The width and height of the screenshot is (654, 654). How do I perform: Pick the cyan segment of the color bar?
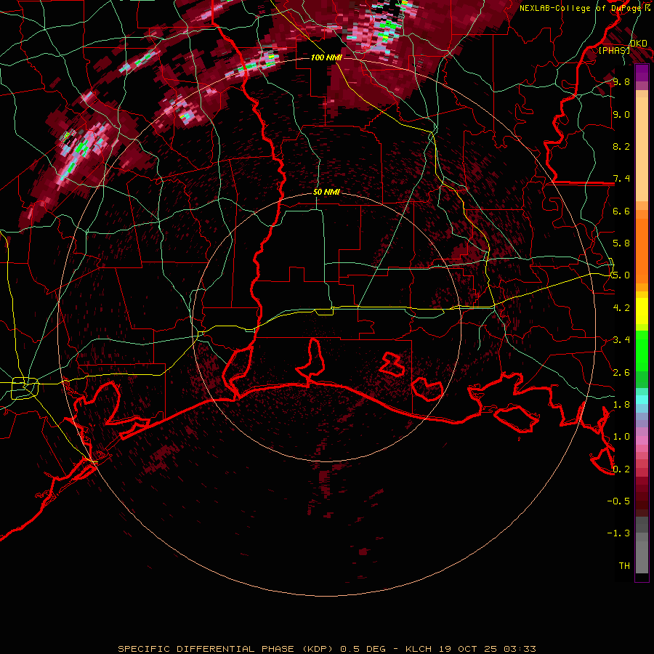pyautogui.click(x=642, y=400)
